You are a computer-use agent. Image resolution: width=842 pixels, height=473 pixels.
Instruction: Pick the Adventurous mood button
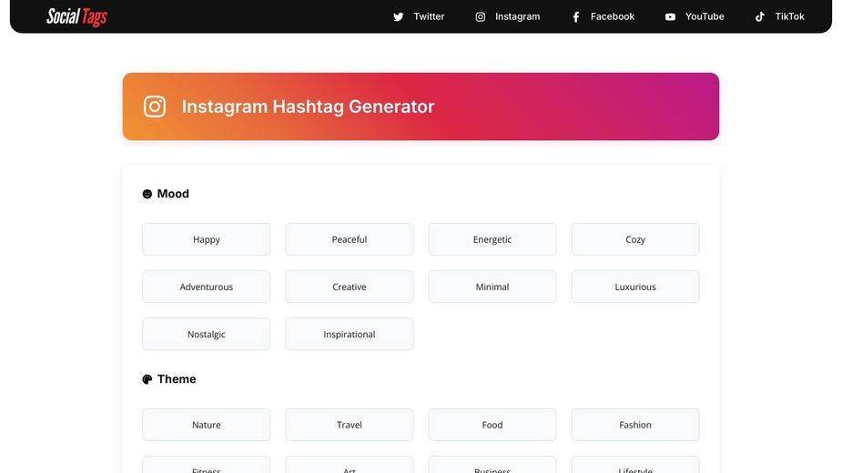(x=207, y=287)
